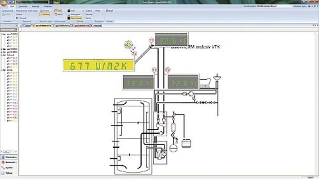319x179 pixels.
Task: Click the binoculars find icon in ribbon
Action: [x=107, y=11]
